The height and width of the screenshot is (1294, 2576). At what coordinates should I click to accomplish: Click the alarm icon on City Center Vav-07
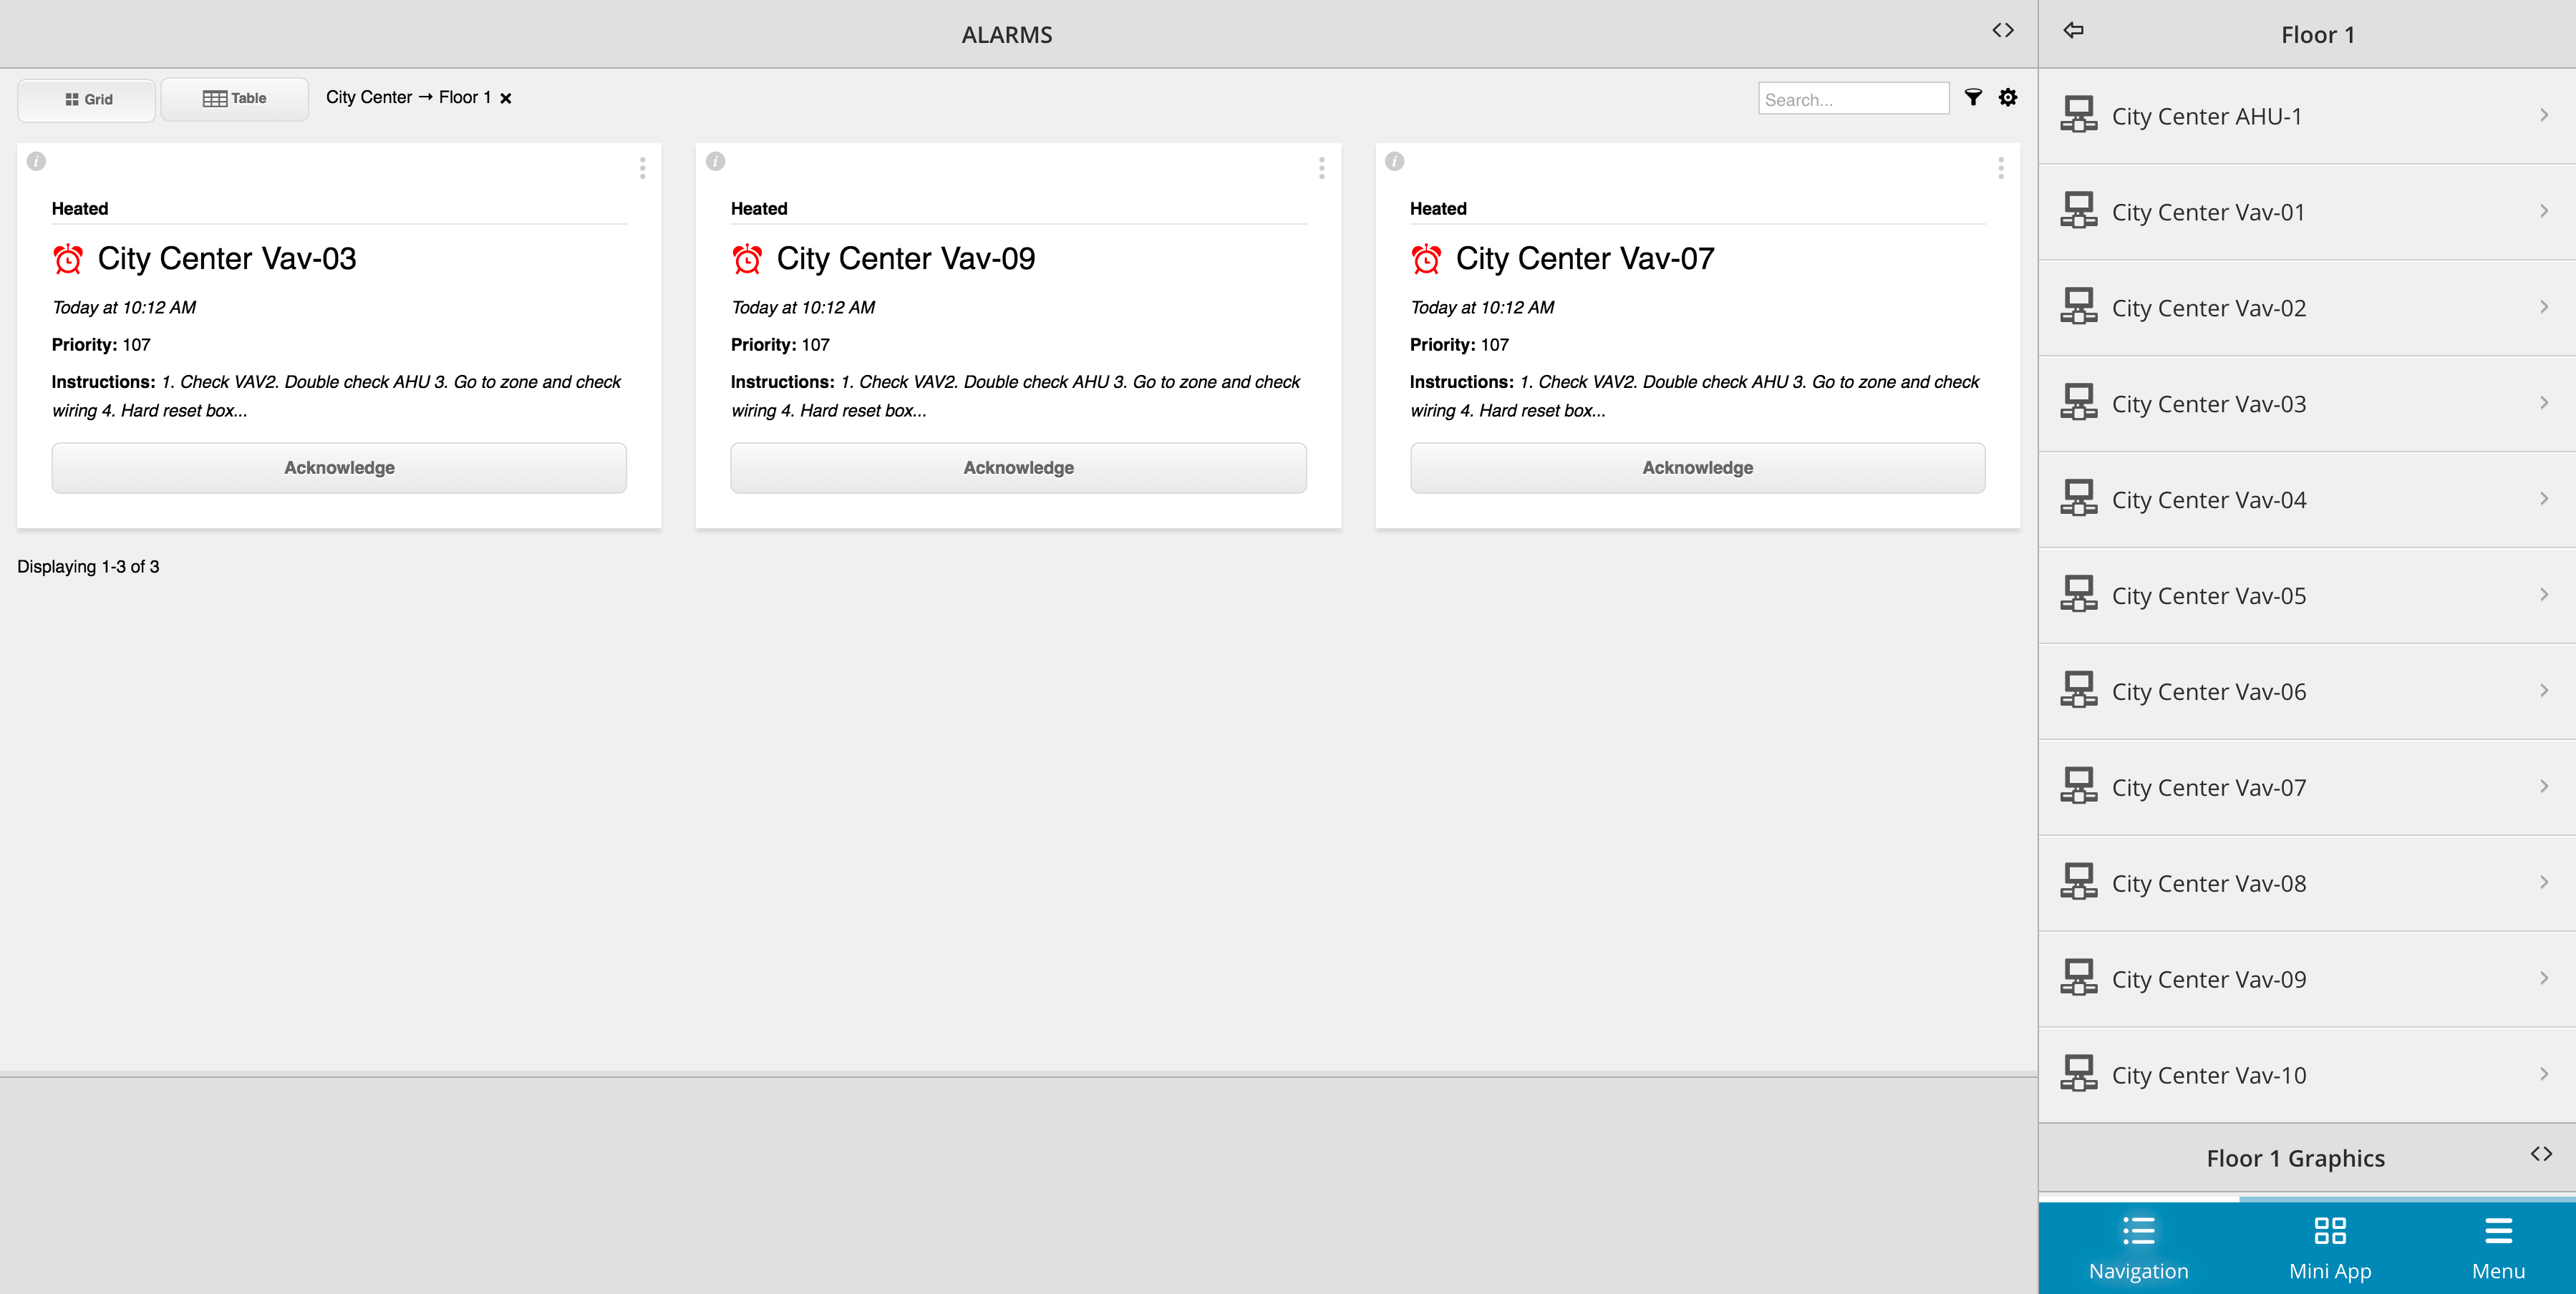1424,258
